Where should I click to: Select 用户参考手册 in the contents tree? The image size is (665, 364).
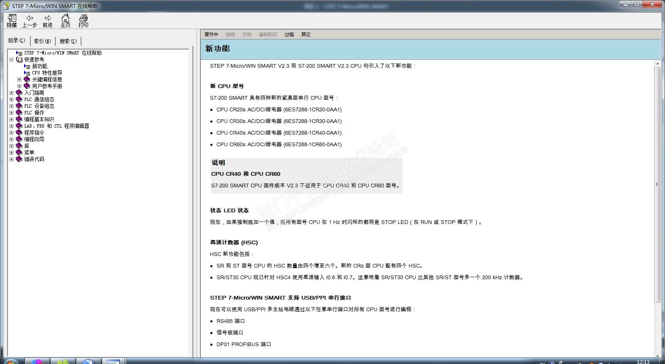(x=47, y=86)
